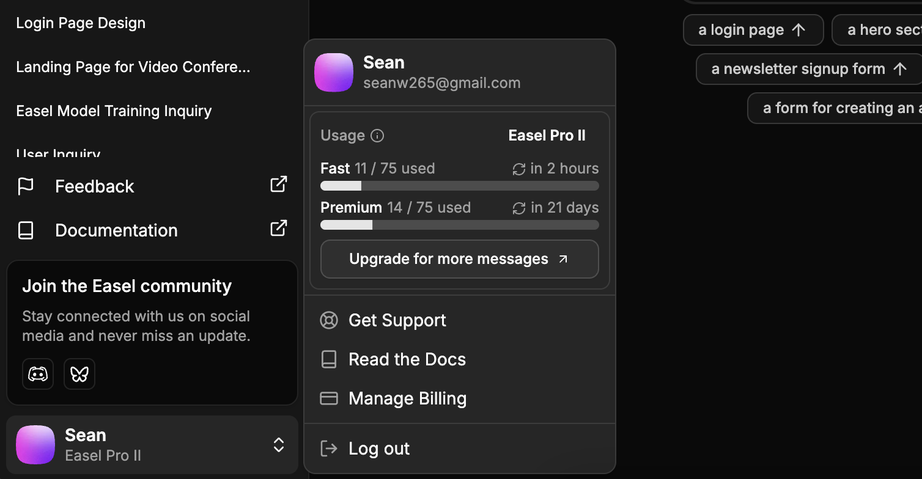The height and width of the screenshot is (479, 922).
Task: Click the Bluesky butterfly icon
Action: point(79,373)
